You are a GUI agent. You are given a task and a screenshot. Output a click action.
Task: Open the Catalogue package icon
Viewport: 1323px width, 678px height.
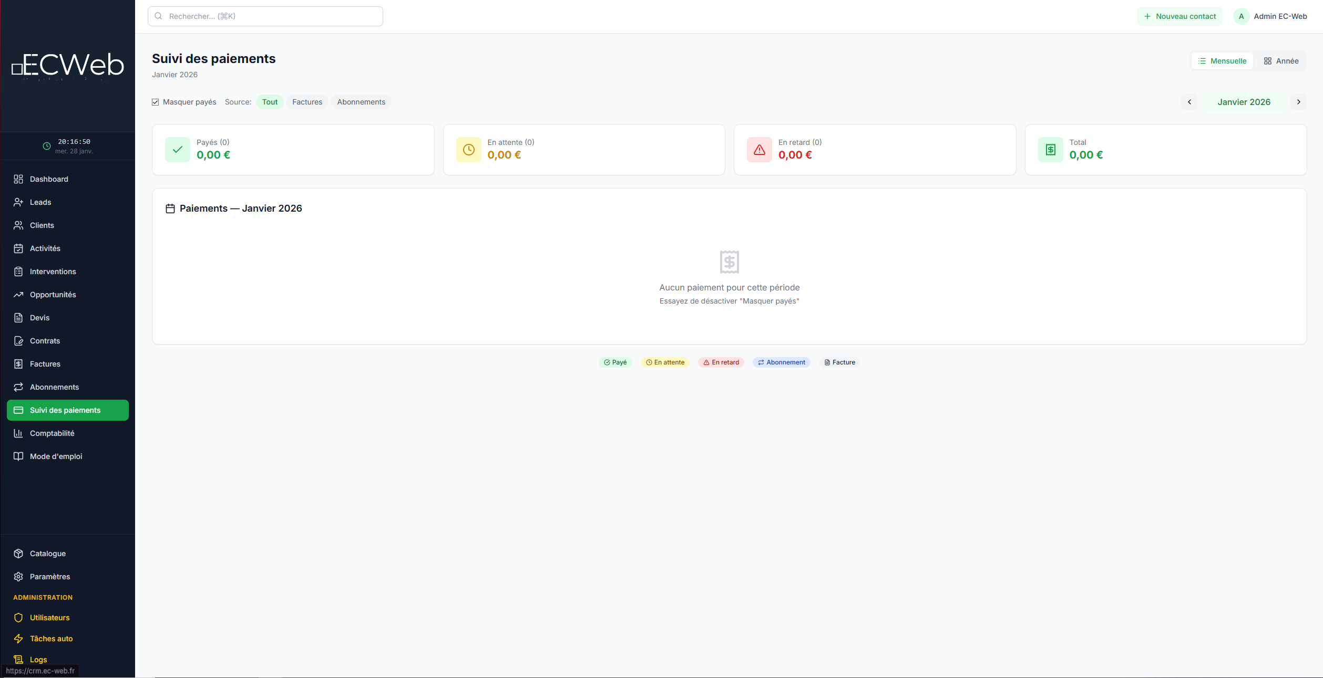coord(19,553)
